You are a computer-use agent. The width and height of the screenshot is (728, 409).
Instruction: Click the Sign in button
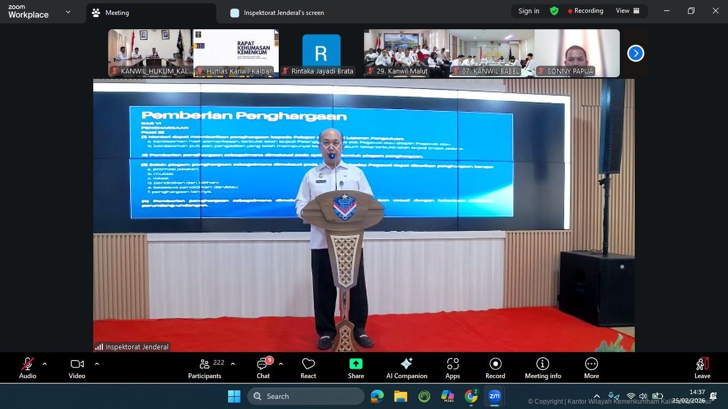click(x=529, y=11)
